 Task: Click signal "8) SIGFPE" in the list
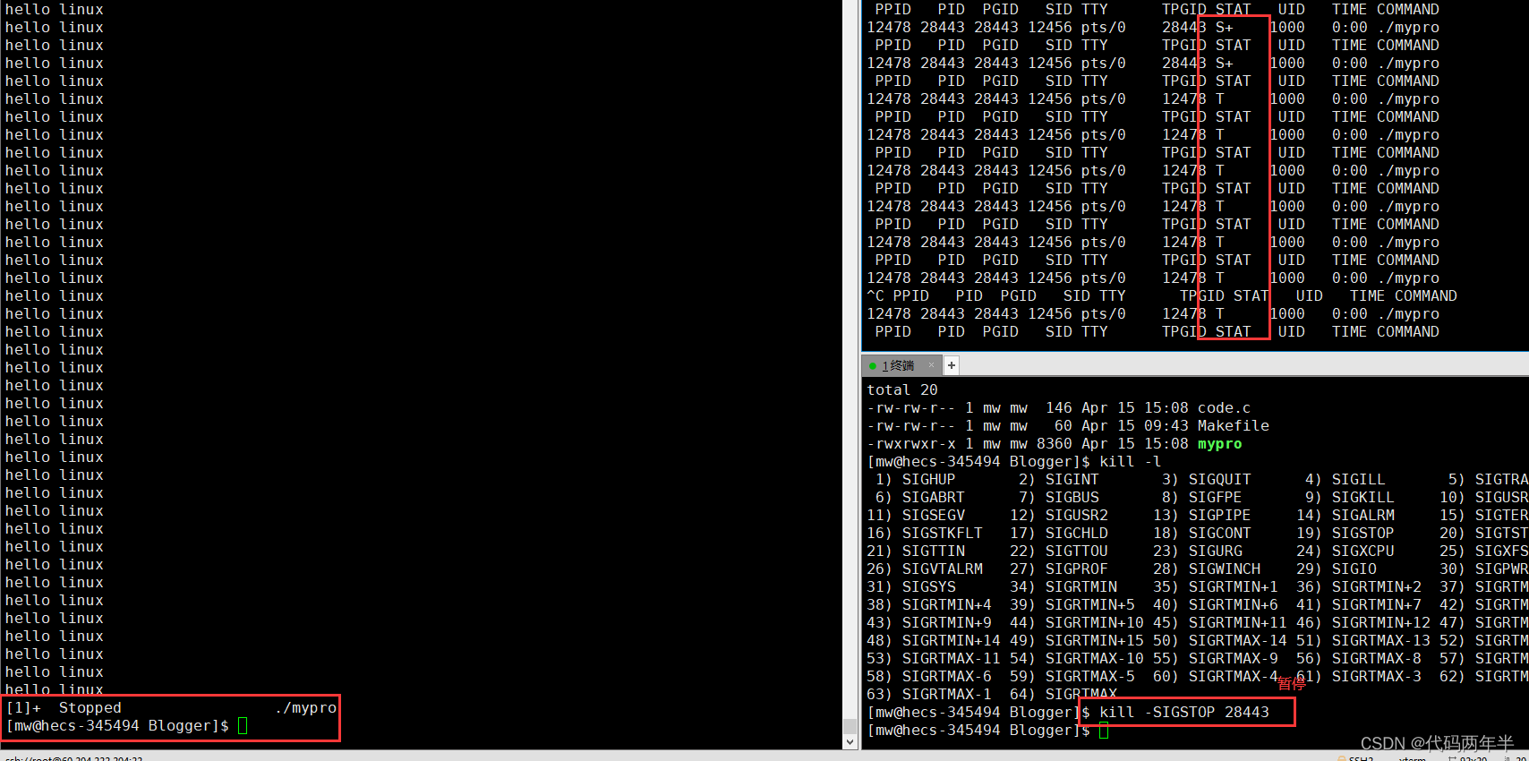(x=1201, y=498)
